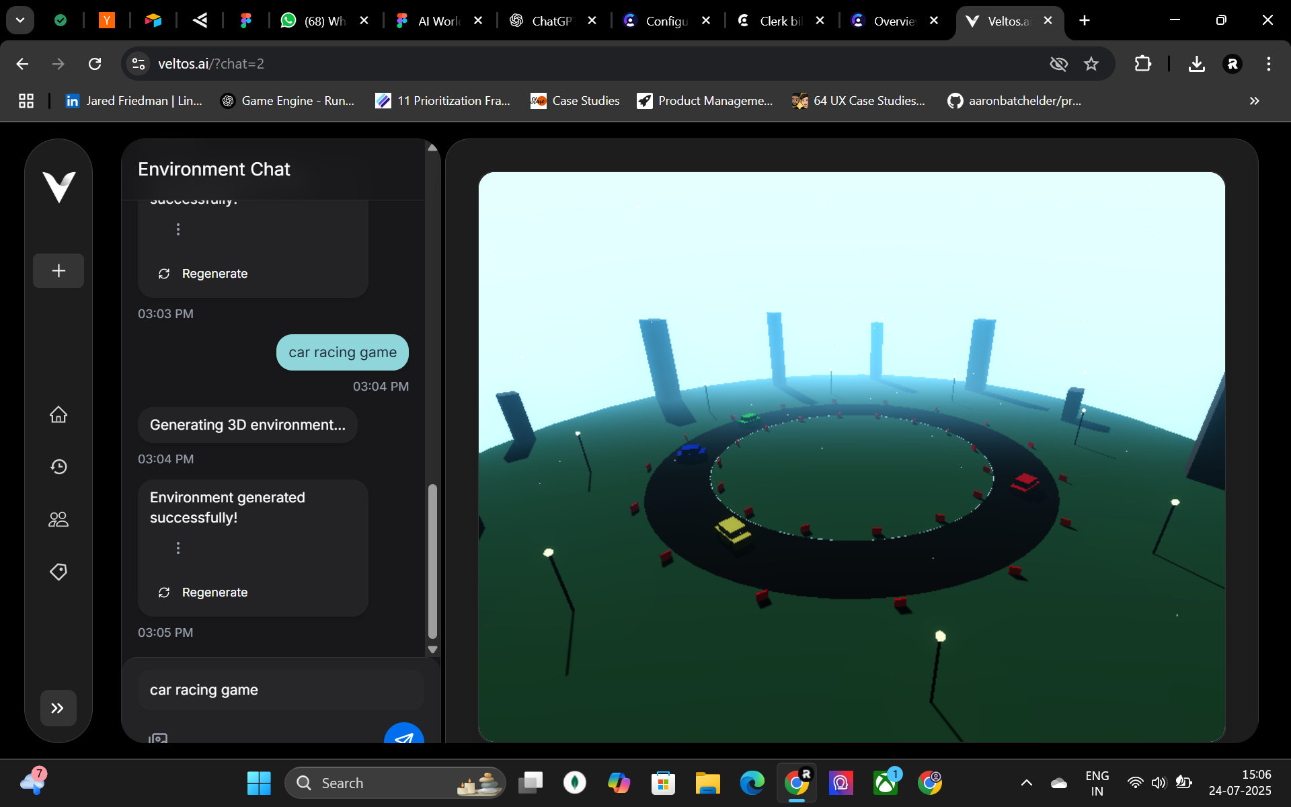Open the apps grid in bookmarks bar
Viewport: 1291px width, 807px height.
pyautogui.click(x=26, y=101)
